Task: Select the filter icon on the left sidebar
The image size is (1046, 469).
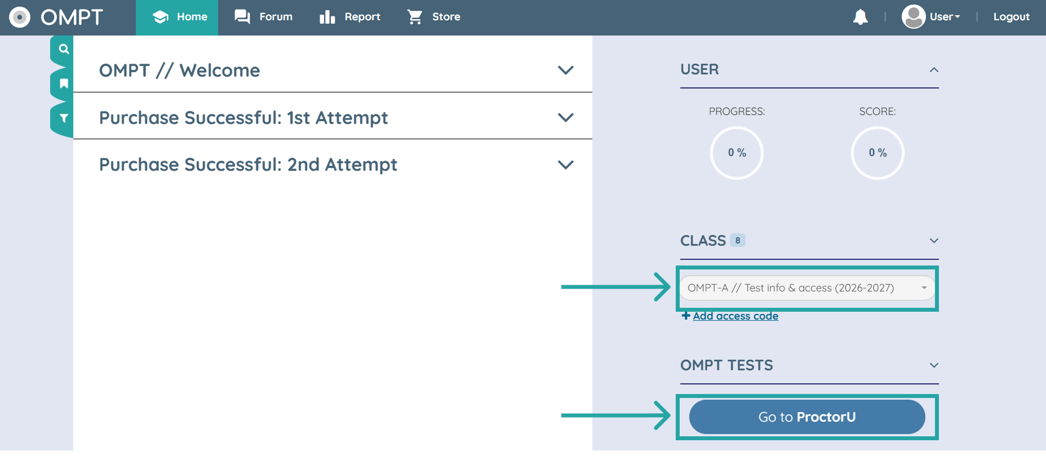Action: click(x=63, y=118)
